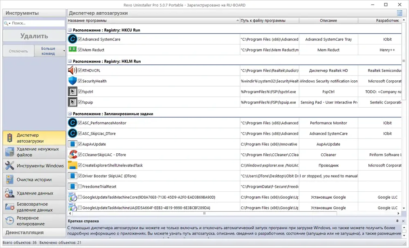Click the Driver Booster SkipUAC icon
409x248 pixels.
[72, 176]
